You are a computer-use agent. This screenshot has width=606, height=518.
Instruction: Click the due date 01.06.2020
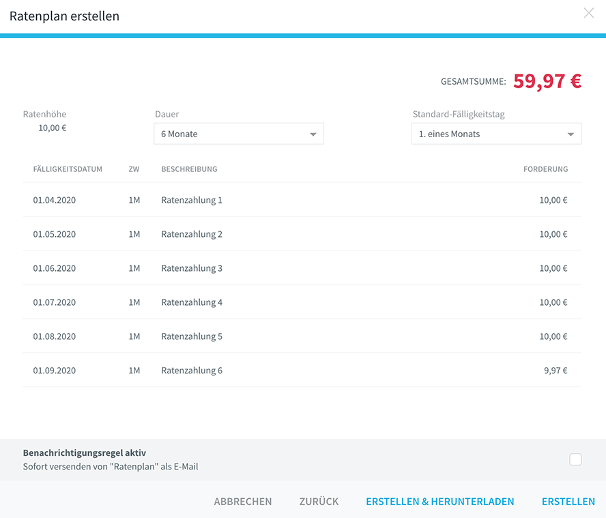click(55, 268)
